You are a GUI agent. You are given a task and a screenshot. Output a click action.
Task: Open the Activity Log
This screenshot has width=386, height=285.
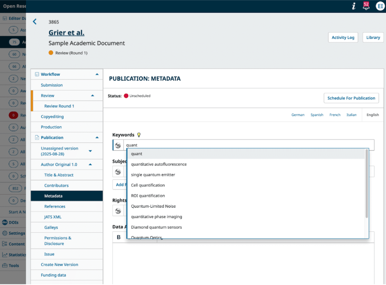(x=343, y=37)
